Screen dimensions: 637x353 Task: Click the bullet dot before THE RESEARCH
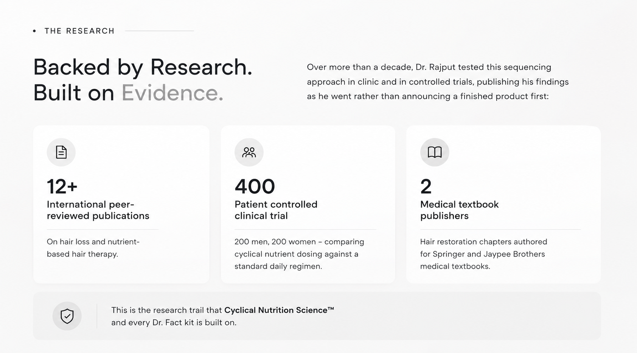click(x=34, y=31)
